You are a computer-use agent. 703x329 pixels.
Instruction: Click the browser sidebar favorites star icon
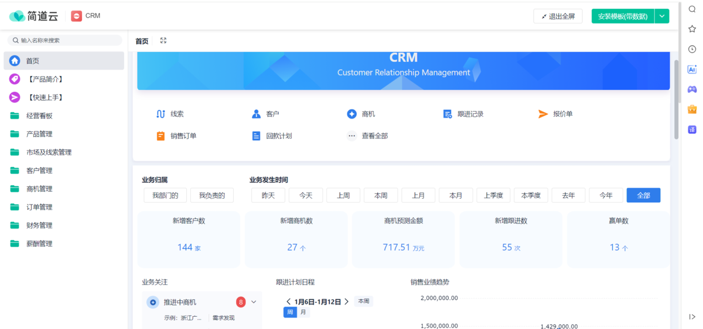click(692, 29)
